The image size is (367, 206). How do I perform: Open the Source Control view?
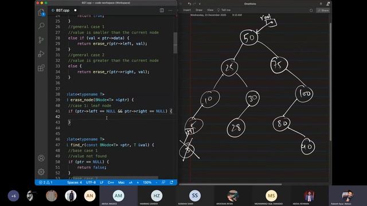click(41, 40)
